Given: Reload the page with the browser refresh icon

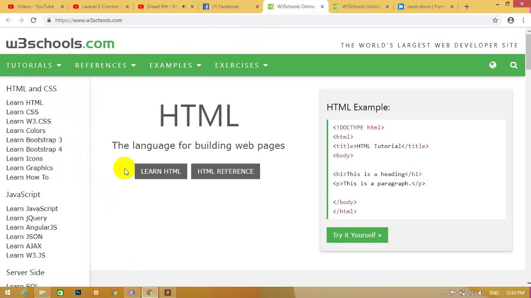Looking at the screenshot, I should [34, 20].
